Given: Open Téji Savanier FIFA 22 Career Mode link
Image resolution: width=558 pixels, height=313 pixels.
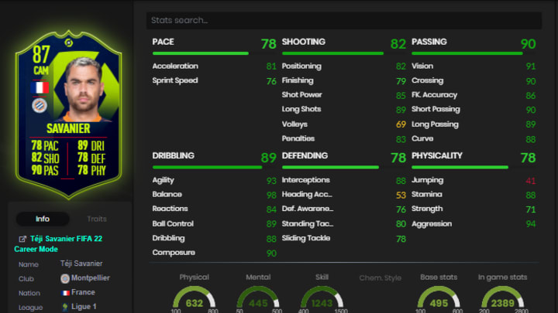Looking at the screenshot, I should [58, 243].
